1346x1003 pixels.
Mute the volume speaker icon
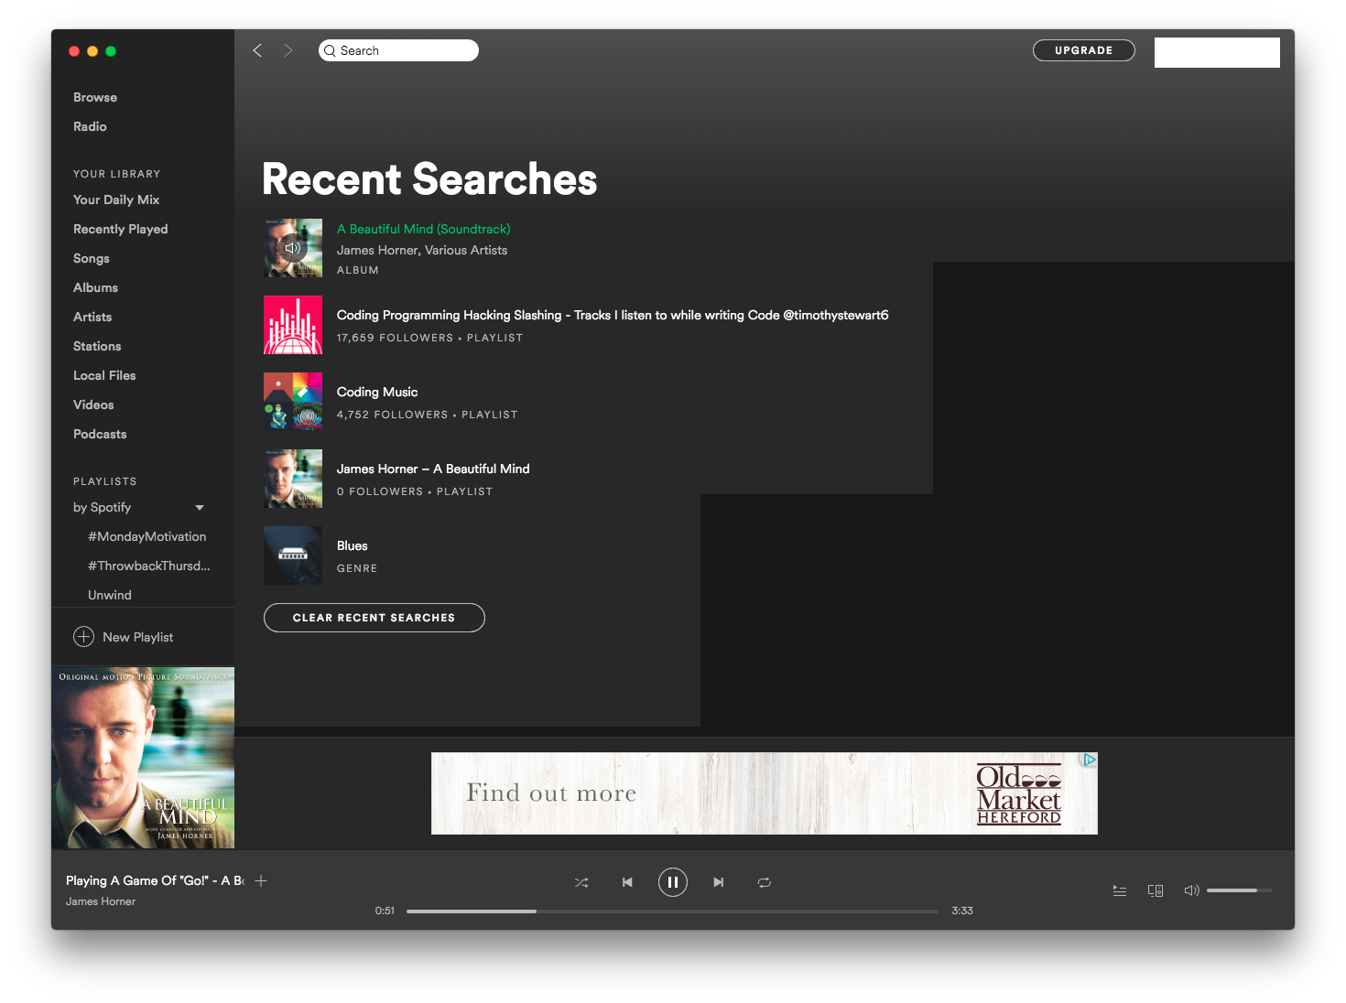[x=1190, y=890]
